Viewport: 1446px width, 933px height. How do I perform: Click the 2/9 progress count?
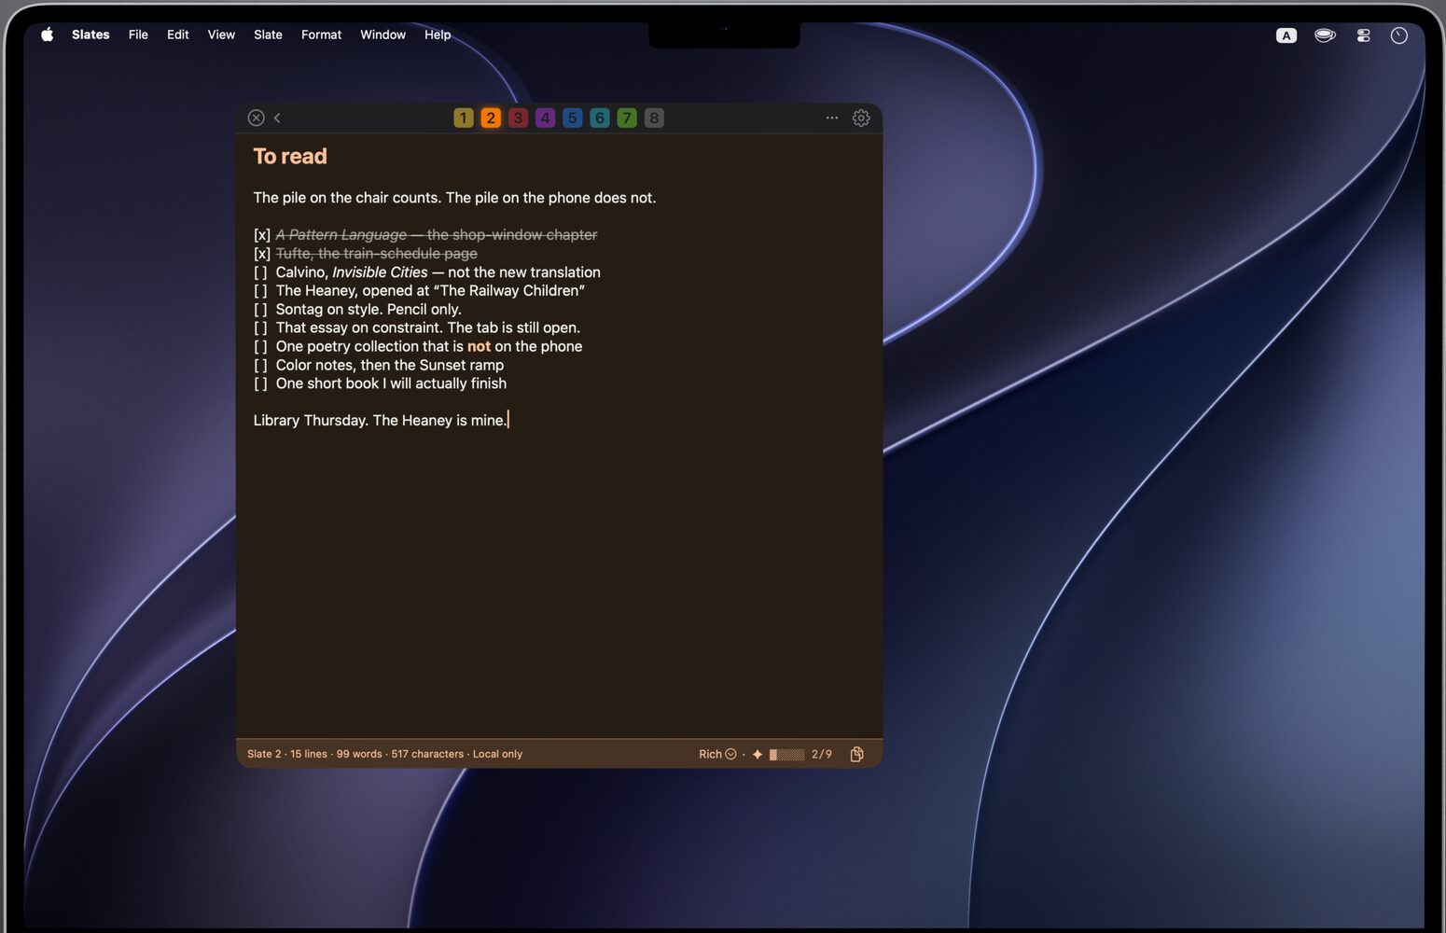pyautogui.click(x=822, y=754)
